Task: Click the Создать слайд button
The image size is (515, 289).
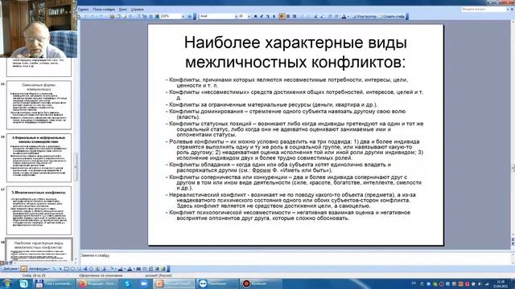Action: [x=392, y=16]
